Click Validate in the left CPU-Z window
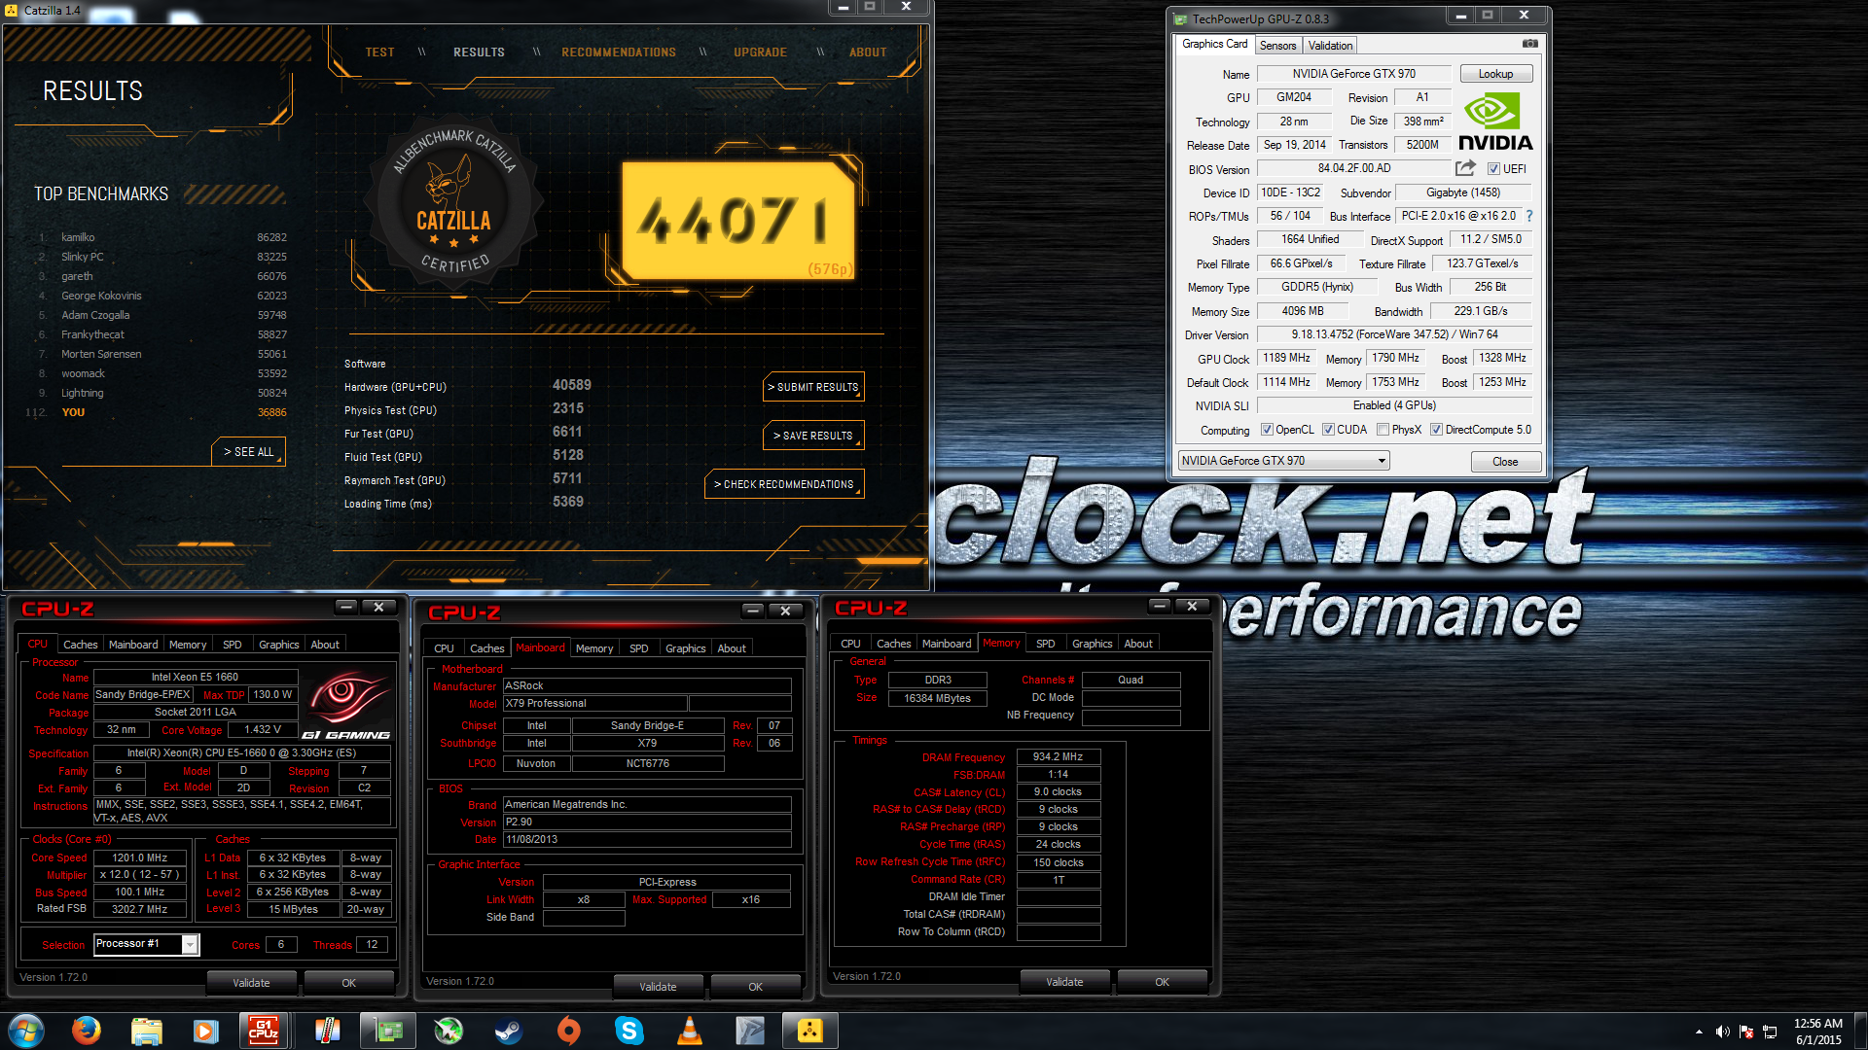Screen dimensions: 1868x1050 pyautogui.click(x=251, y=983)
